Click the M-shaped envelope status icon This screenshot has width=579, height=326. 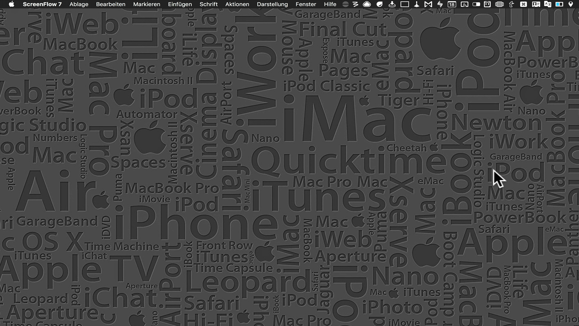click(428, 4)
